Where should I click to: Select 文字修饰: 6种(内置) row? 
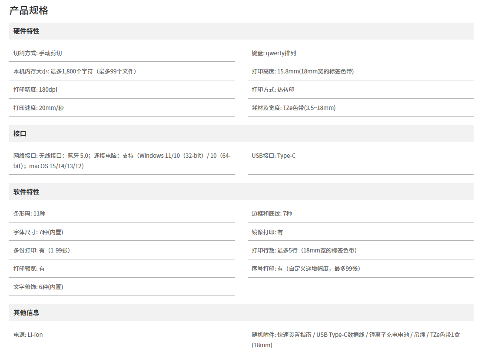click(x=122, y=287)
